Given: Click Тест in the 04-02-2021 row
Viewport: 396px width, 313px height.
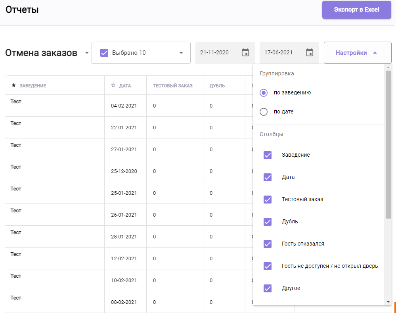Looking at the screenshot, I should click(16, 102).
